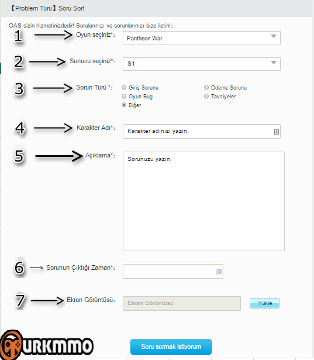Image resolution: width=314 pixels, height=360 pixels.
Task: Click the S1 server selection box
Action: (201, 64)
